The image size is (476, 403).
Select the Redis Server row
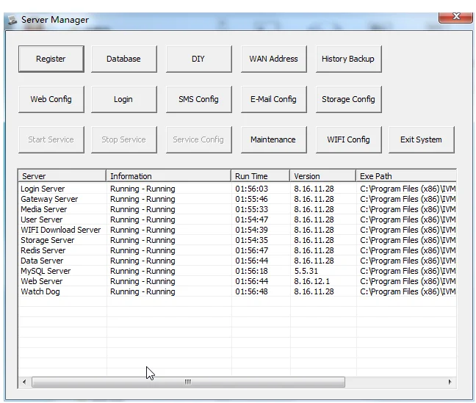pos(237,250)
